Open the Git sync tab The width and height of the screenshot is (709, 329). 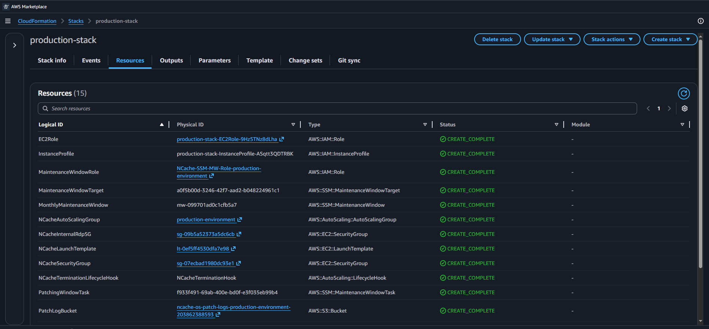click(x=349, y=60)
